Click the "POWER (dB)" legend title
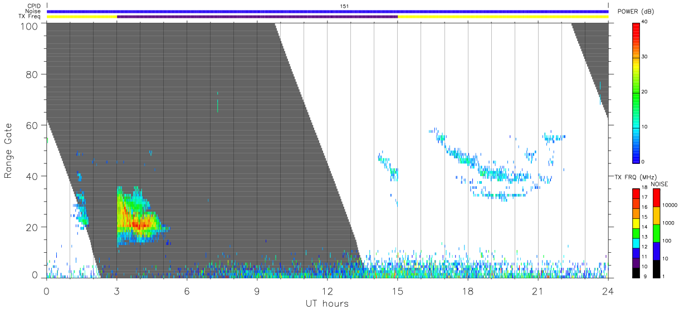This screenshot has height=315, width=684. 636,12
